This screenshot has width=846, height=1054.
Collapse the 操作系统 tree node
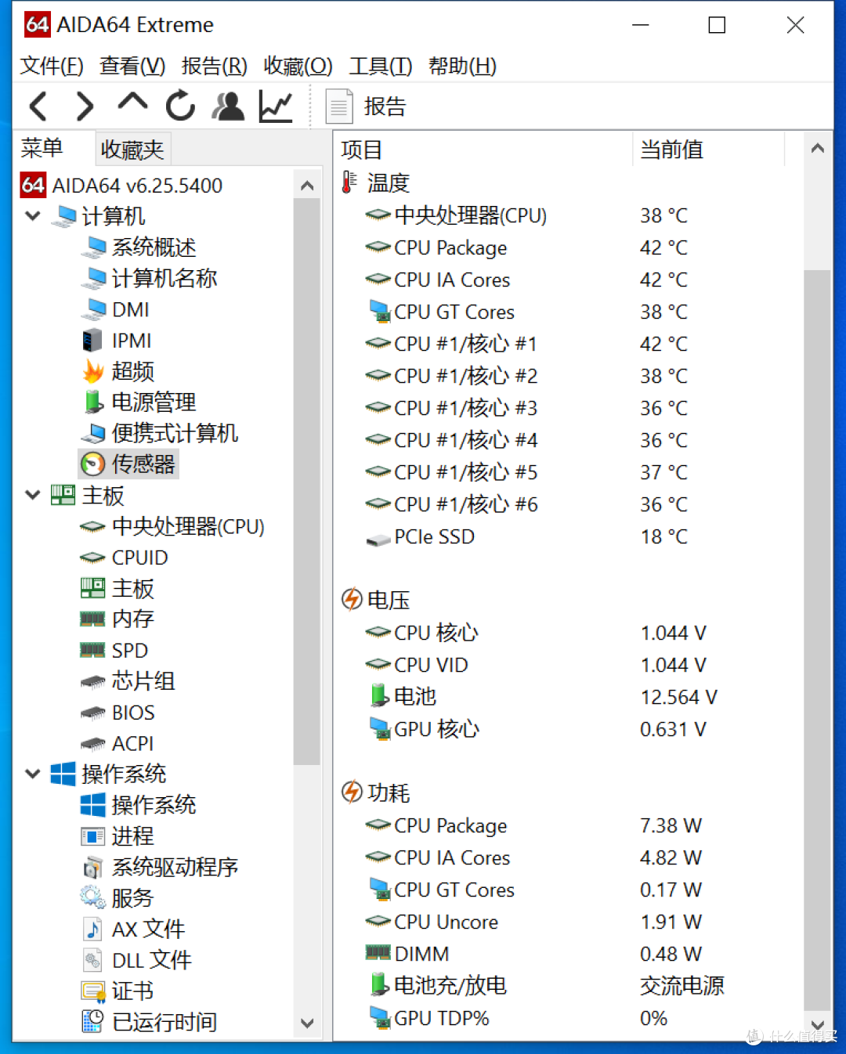point(33,774)
